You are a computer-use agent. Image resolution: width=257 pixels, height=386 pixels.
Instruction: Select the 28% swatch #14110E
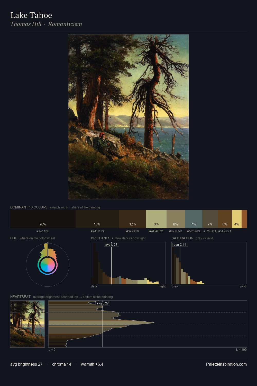point(43,219)
